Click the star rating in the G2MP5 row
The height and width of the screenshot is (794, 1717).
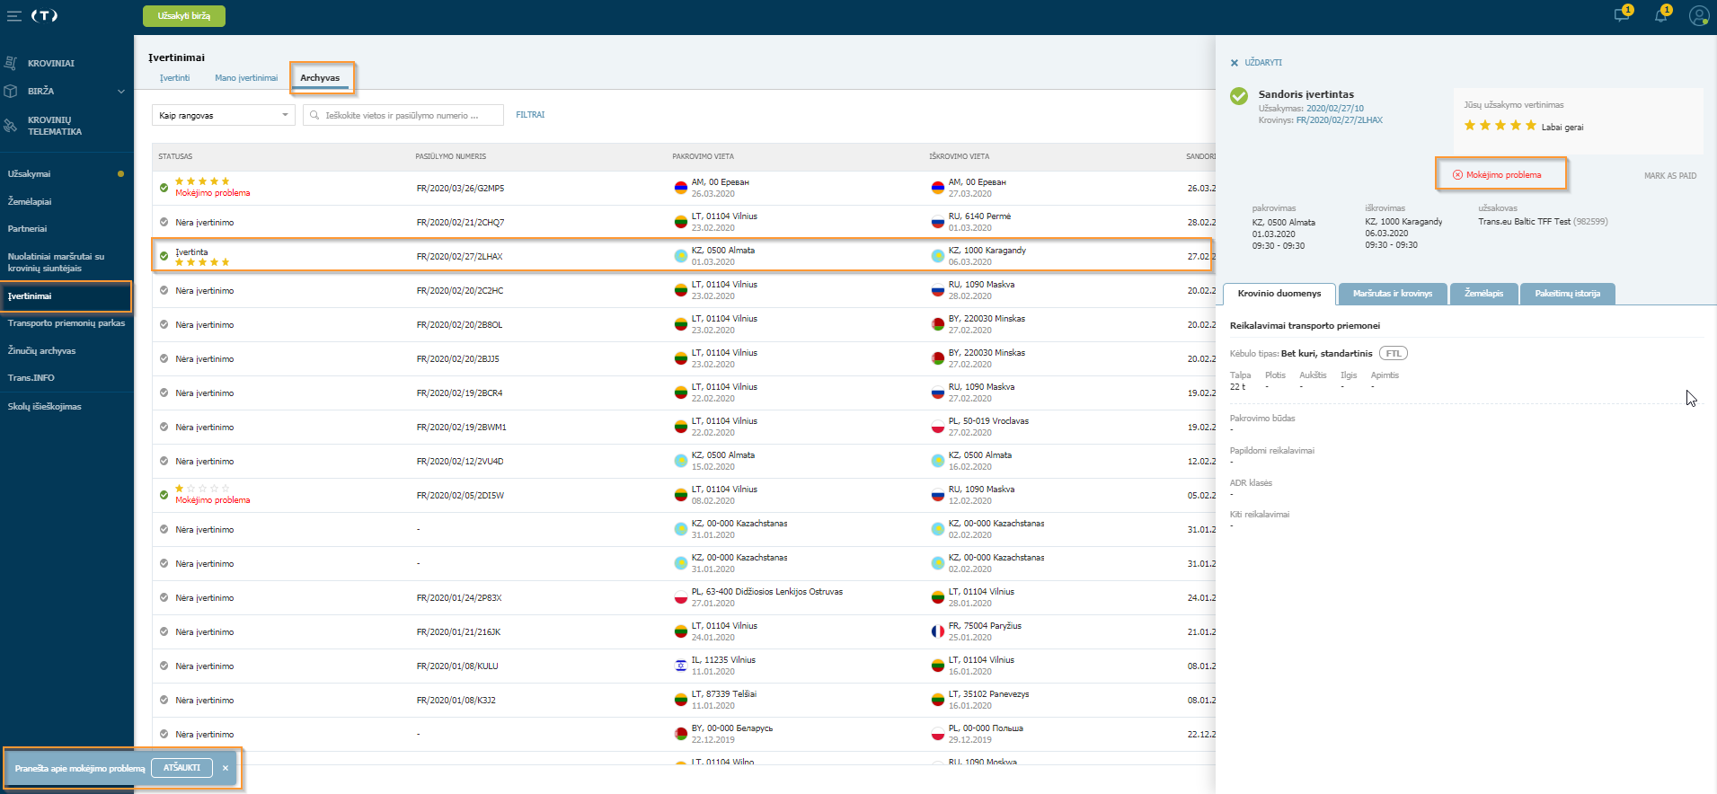[202, 181]
